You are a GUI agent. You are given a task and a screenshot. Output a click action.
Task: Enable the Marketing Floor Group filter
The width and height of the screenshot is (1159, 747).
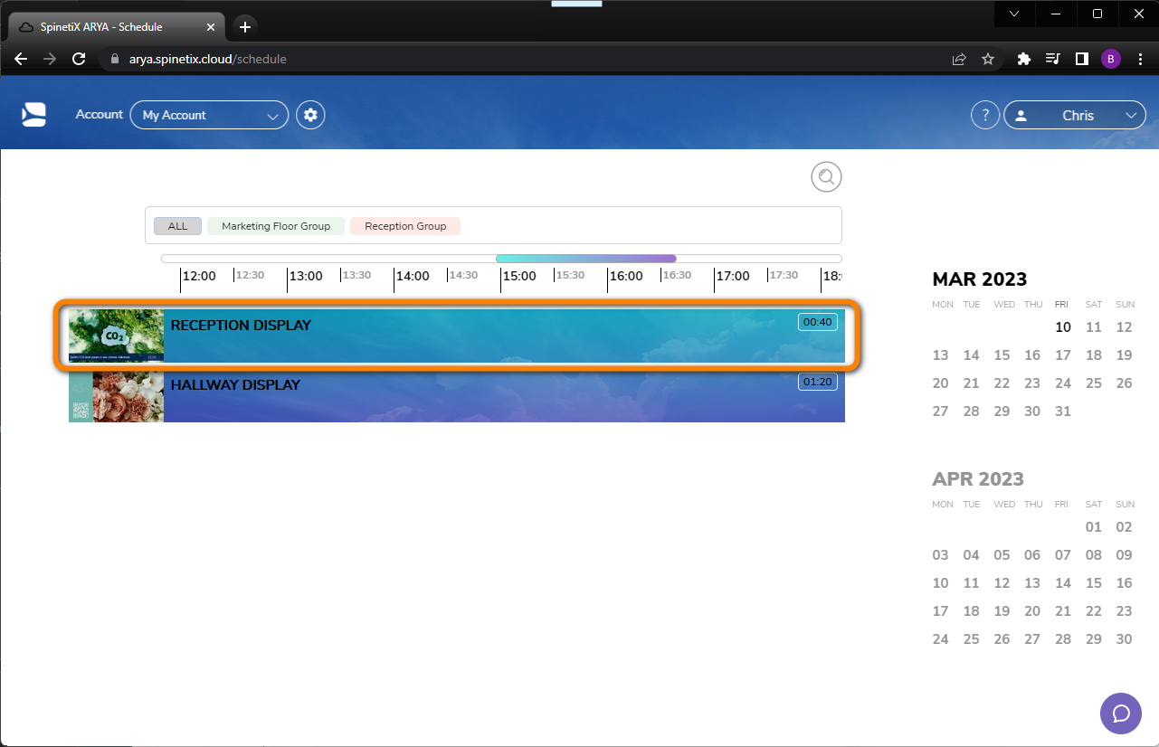click(275, 225)
